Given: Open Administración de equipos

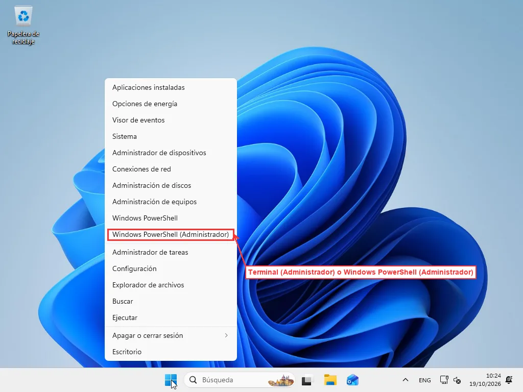Looking at the screenshot, I should pyautogui.click(x=171, y=202).
